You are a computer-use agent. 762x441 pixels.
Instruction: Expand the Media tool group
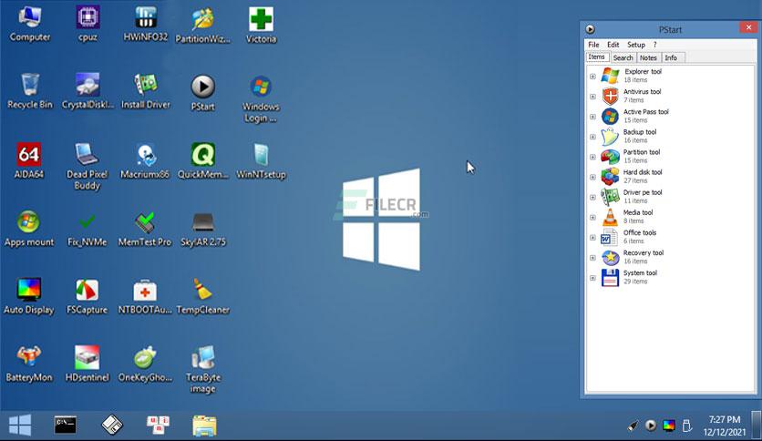[592, 218]
